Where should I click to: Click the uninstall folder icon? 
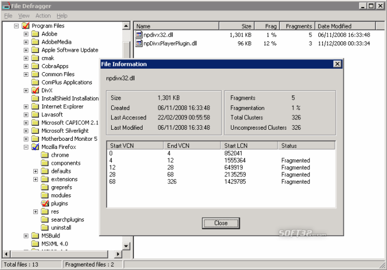coord(45,228)
